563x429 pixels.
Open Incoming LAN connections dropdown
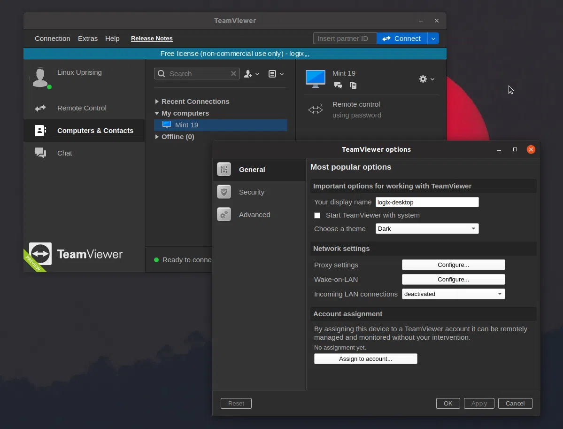tap(453, 294)
